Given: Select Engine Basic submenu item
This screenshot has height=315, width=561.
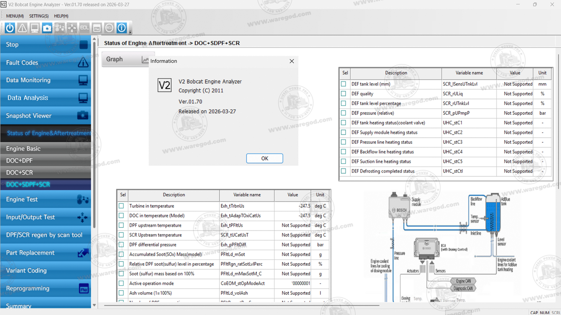Looking at the screenshot, I should [x=45, y=148].
